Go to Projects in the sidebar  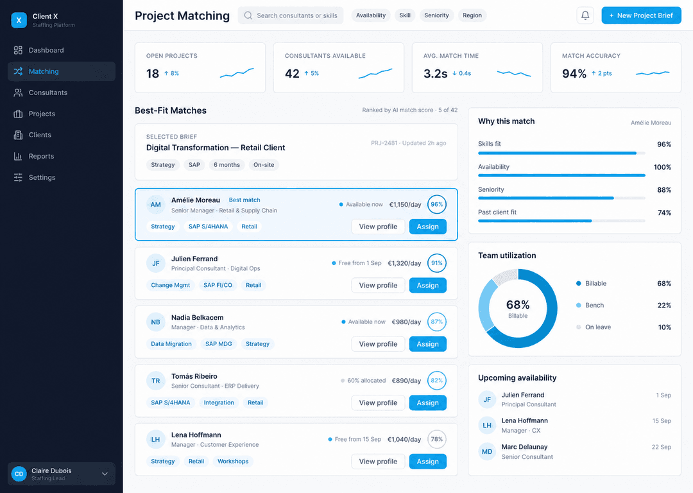coord(62,114)
